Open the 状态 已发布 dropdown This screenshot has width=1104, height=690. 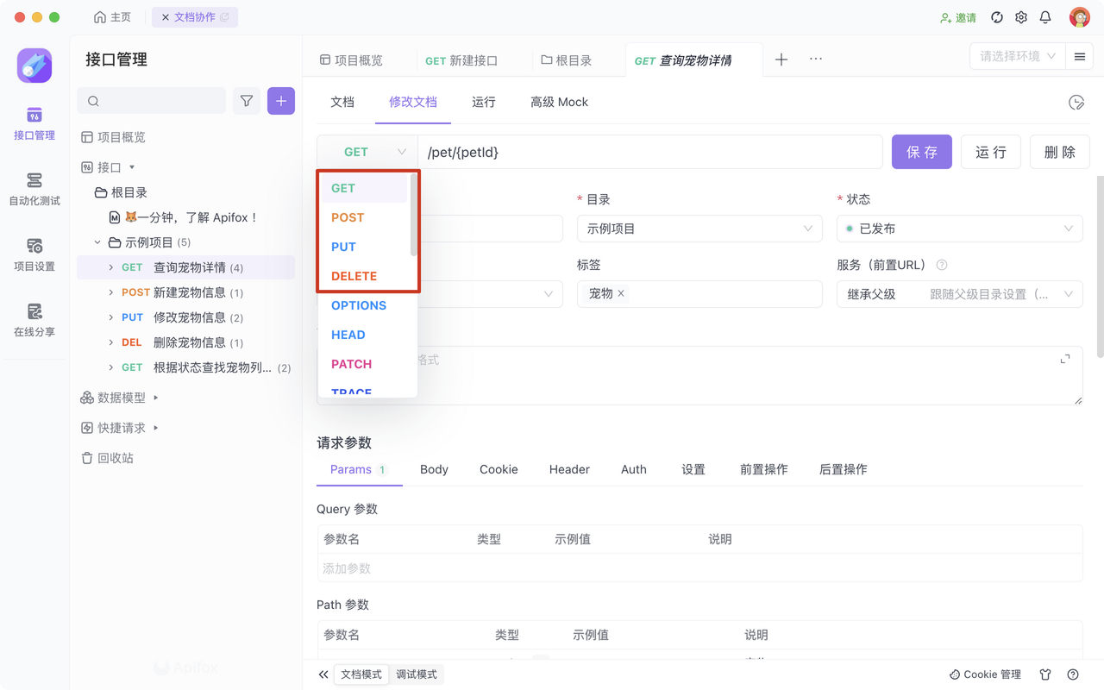tap(959, 229)
